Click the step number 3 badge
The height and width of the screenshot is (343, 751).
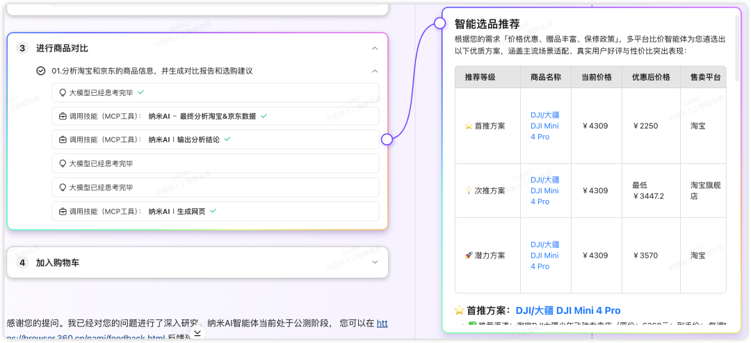coord(22,49)
